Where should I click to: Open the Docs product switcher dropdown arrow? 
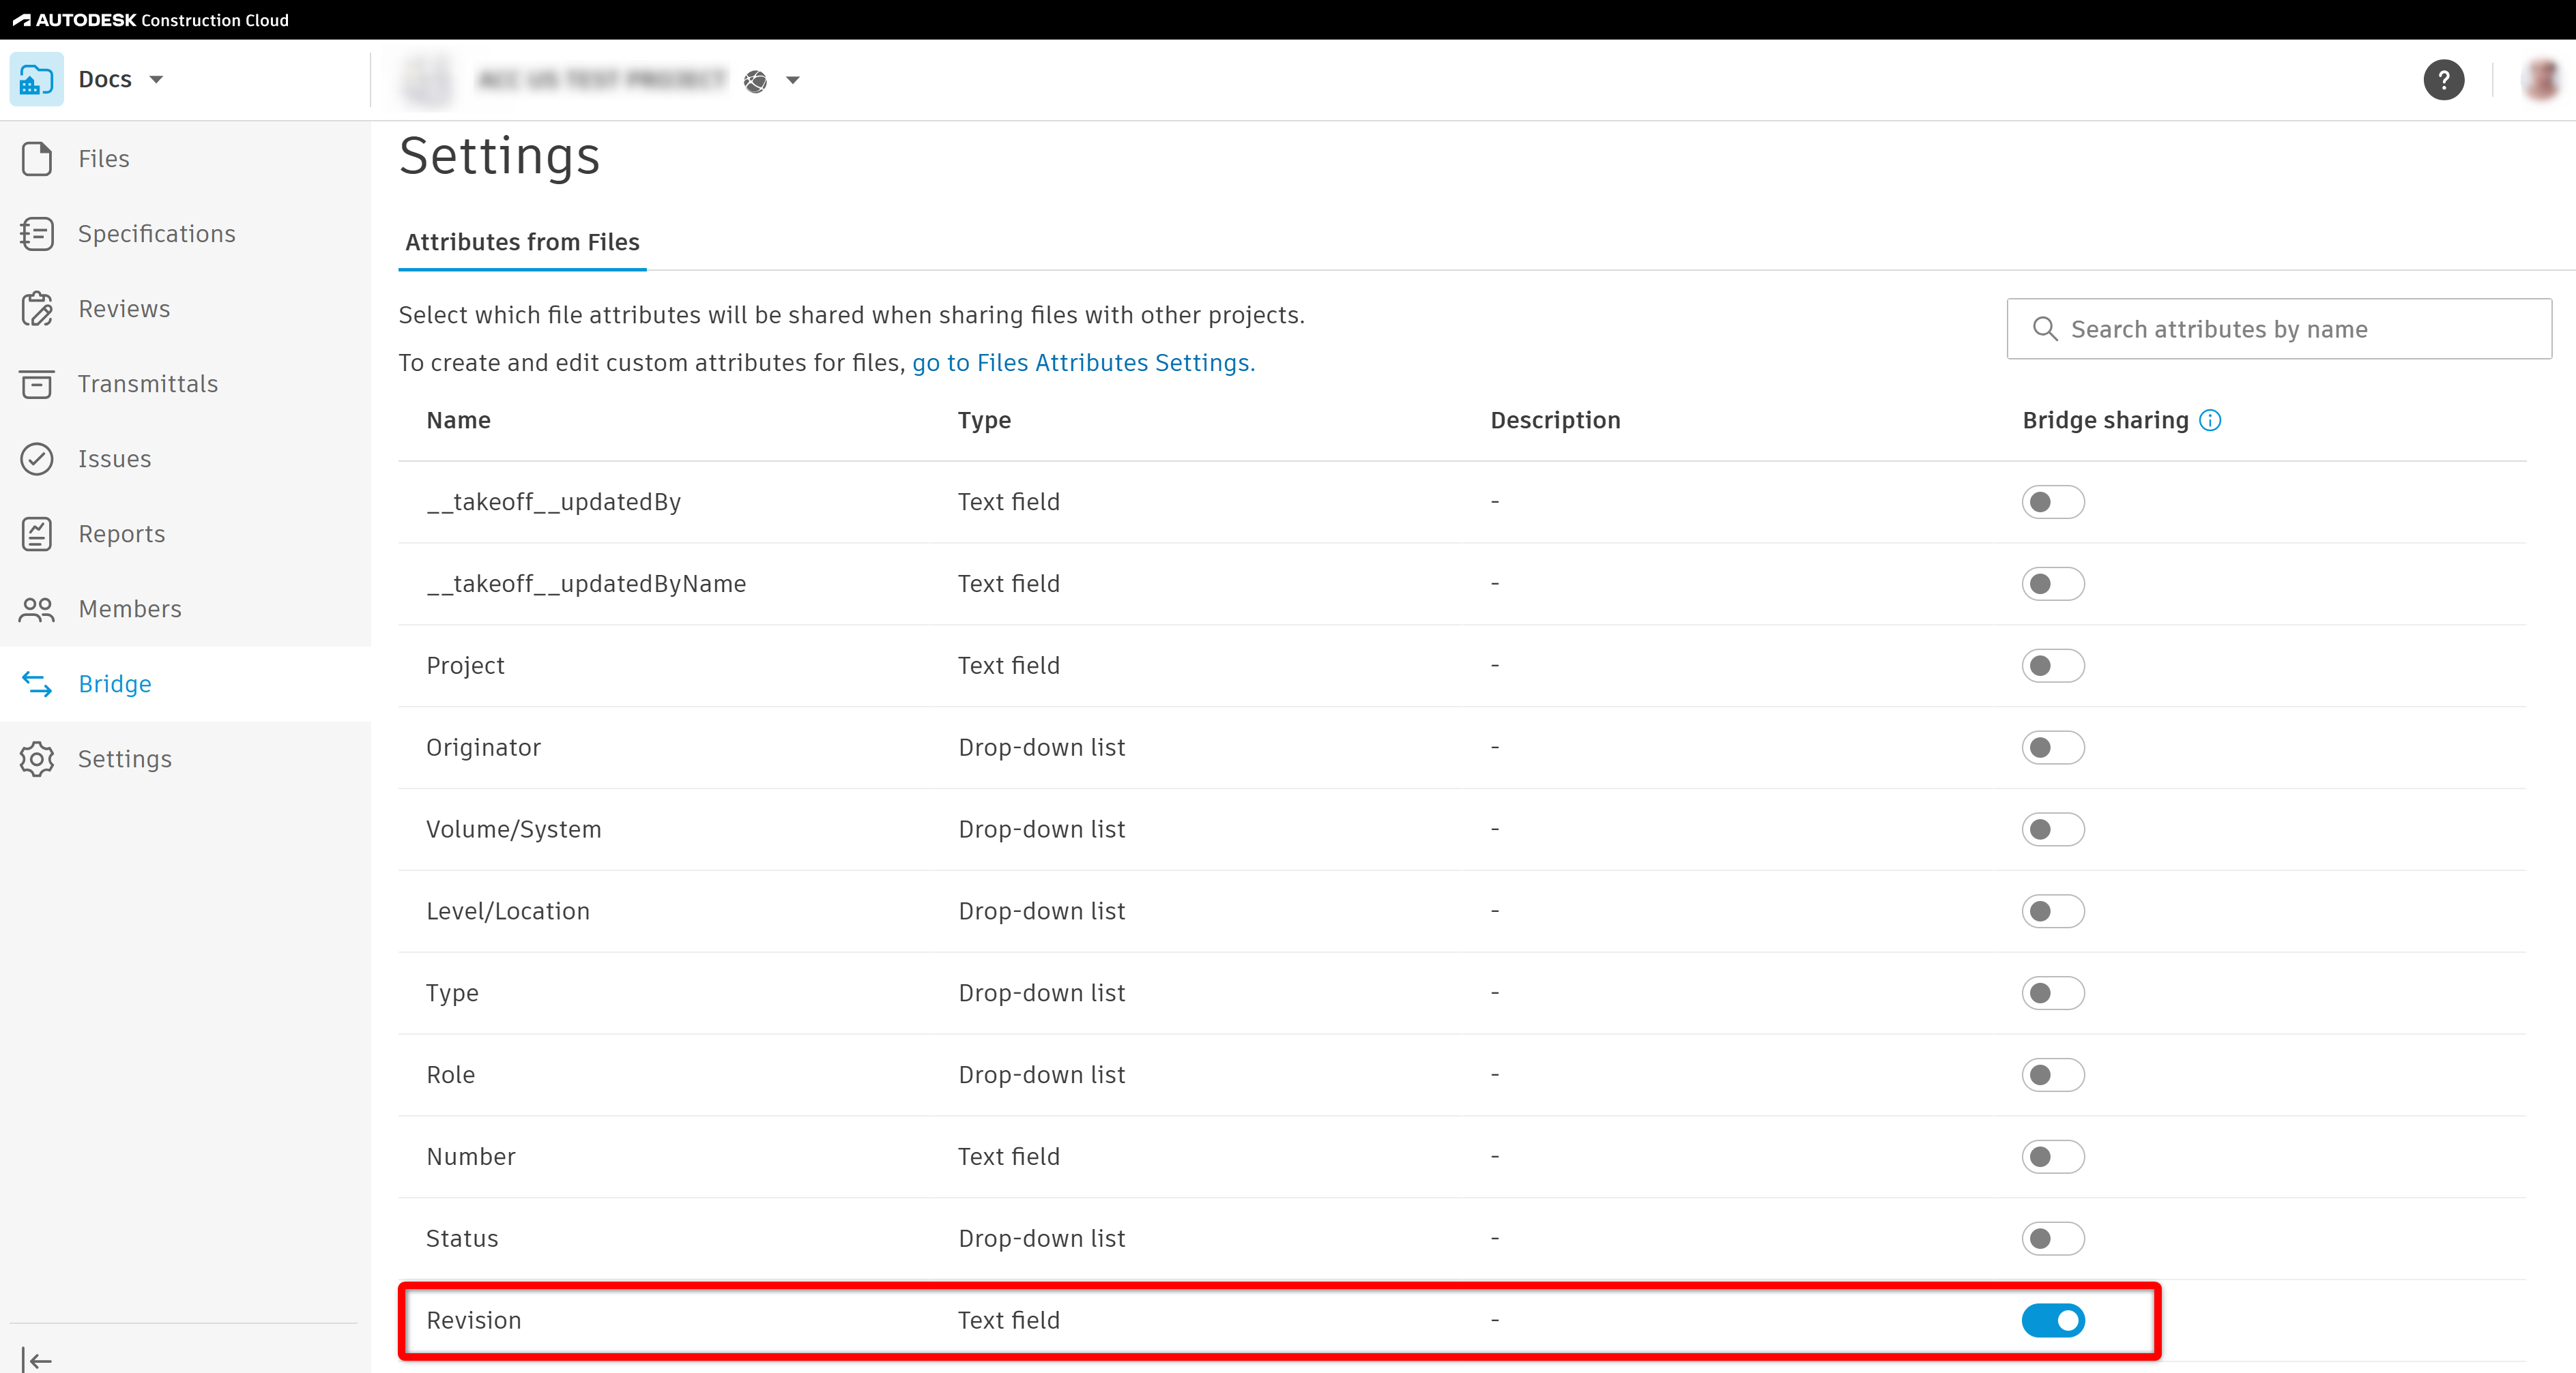[156, 80]
